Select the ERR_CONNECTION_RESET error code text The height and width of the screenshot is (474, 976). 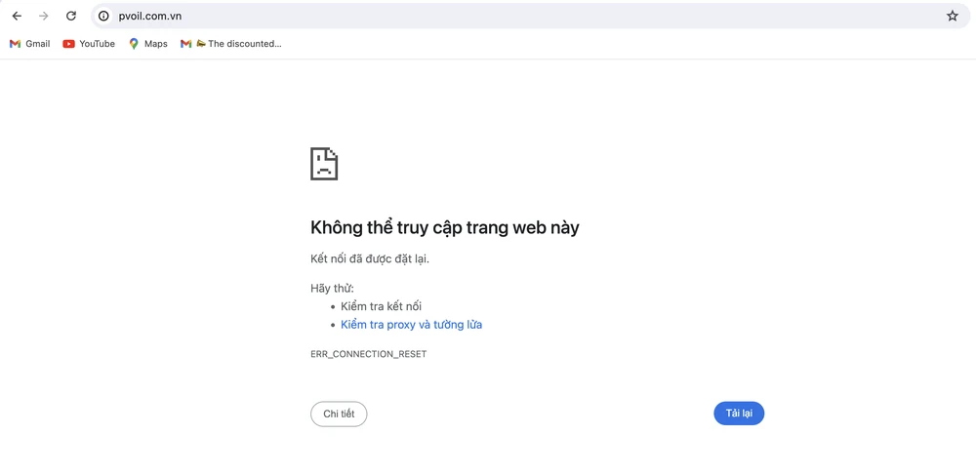(369, 354)
